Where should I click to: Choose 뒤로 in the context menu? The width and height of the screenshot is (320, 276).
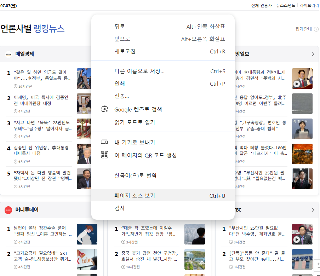tap(163, 27)
